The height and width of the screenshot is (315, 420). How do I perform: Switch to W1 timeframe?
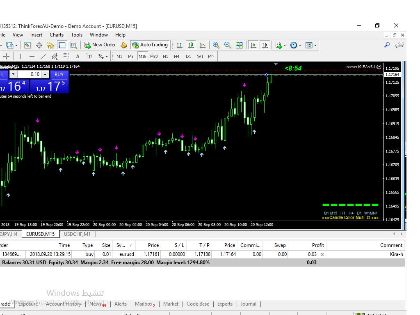pyautogui.click(x=200, y=56)
